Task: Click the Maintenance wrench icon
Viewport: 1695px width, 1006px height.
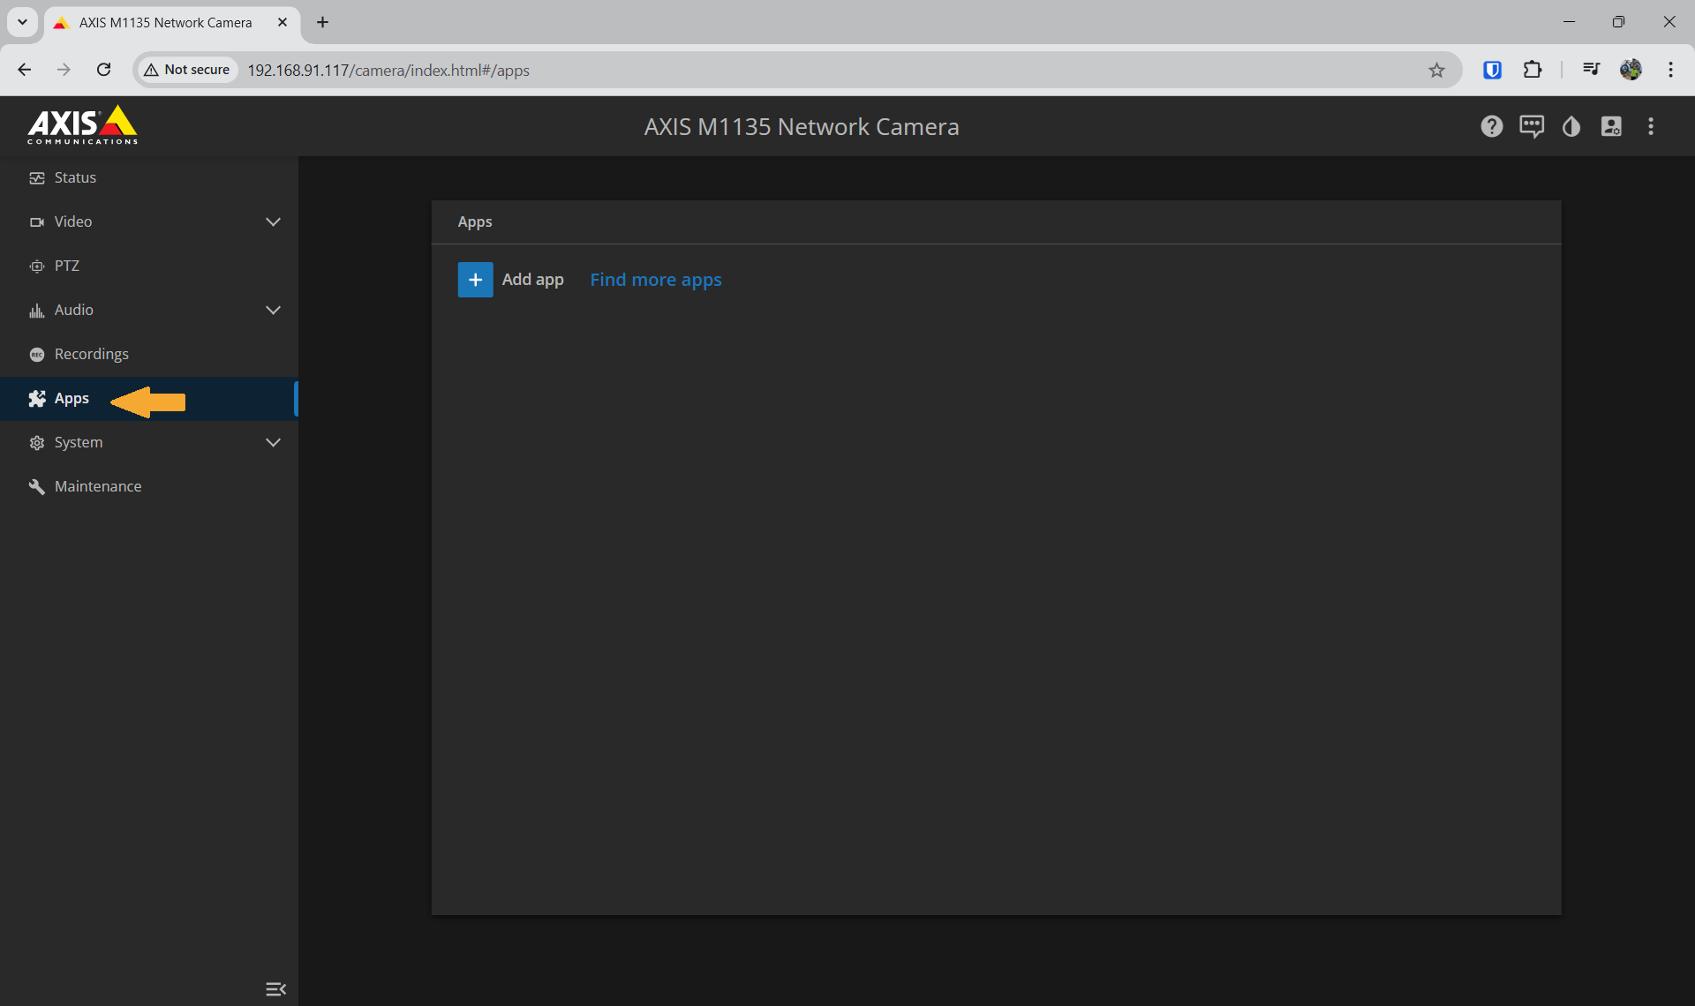Action: (x=37, y=487)
